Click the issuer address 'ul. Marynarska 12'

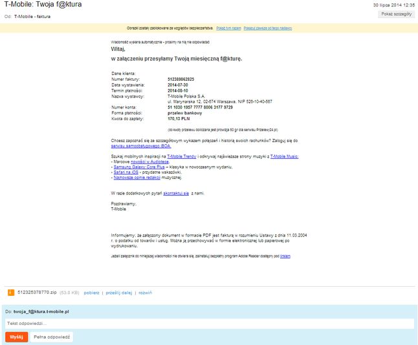(184, 101)
